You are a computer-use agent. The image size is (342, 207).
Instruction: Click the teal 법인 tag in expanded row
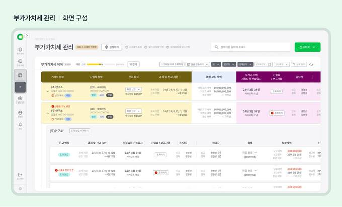click(94, 117)
